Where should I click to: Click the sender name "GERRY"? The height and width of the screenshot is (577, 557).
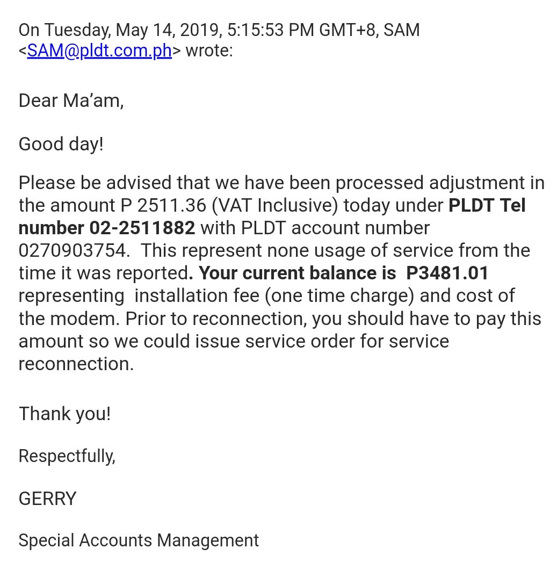coord(47,499)
